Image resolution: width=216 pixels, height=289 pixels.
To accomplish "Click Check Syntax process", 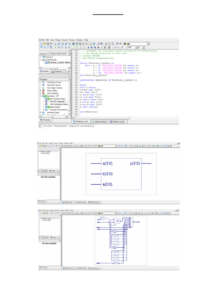I will click(55, 107).
